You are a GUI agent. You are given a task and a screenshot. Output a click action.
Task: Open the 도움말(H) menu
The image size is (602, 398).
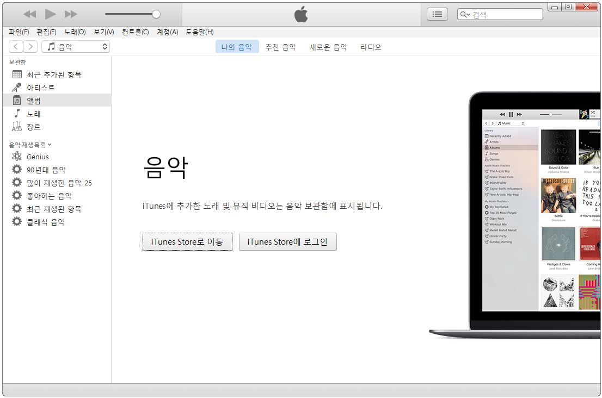click(x=200, y=32)
